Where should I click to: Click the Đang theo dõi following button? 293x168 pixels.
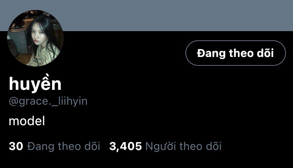point(235,53)
